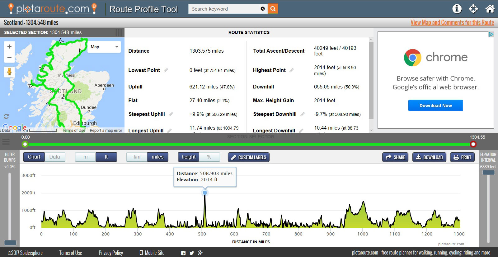Click the Download button

(x=429, y=157)
